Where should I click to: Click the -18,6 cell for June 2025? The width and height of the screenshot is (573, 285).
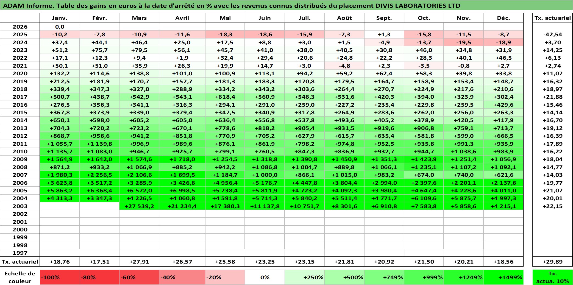point(265,34)
